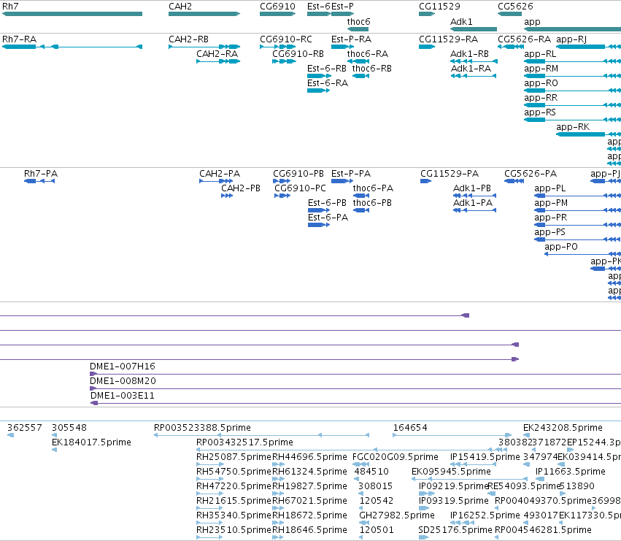621x541 pixels.
Task: Select the app-RK transcript label
Action: pos(573,127)
